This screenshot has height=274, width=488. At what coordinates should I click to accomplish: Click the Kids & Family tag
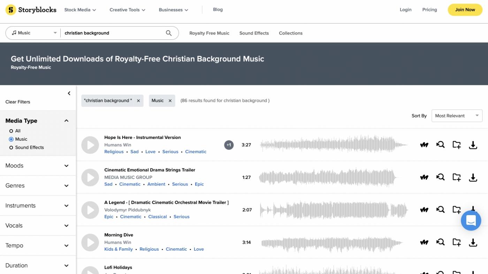pyautogui.click(x=119, y=249)
